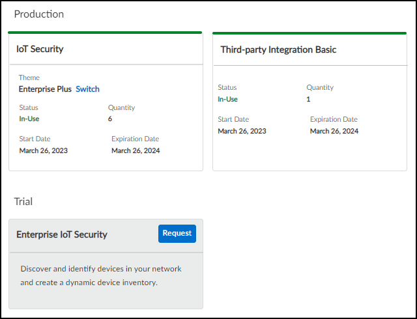
Task: Click the Production section heading
Action: pyautogui.click(x=39, y=14)
